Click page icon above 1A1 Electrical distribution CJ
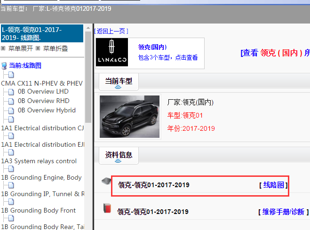Image resolution: width=310 pixels, height=230 pixels. pyautogui.click(x=11, y=119)
